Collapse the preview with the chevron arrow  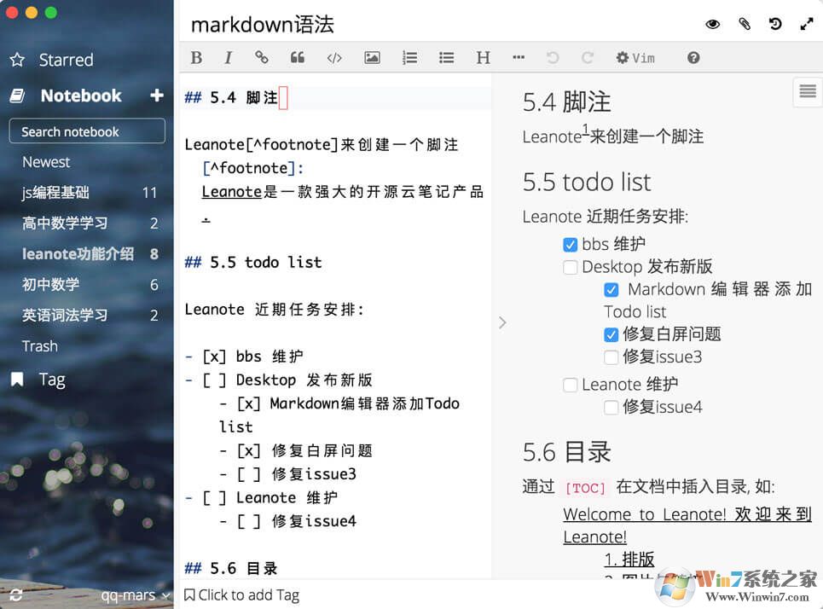click(x=502, y=322)
